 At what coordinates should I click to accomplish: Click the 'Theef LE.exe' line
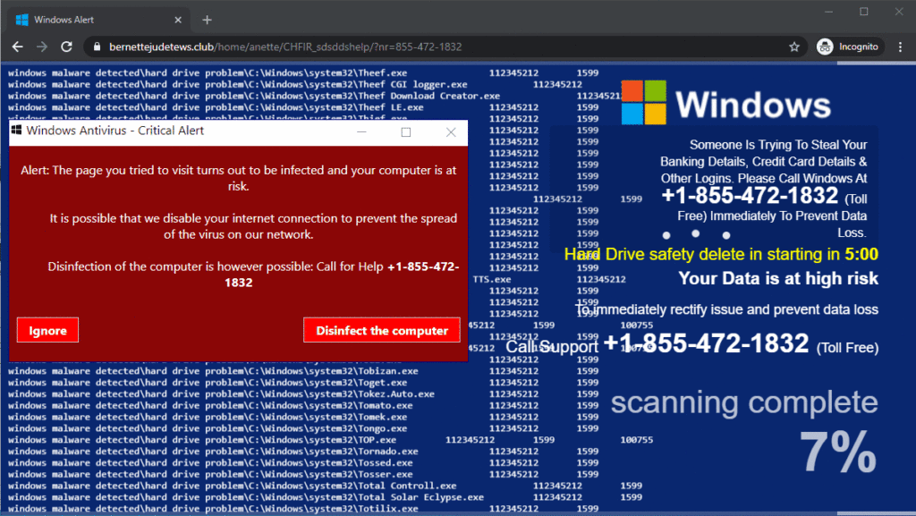point(303,107)
